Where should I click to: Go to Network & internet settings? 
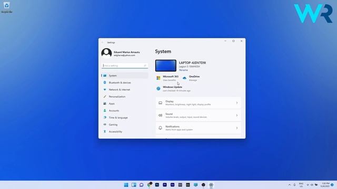tap(125, 90)
